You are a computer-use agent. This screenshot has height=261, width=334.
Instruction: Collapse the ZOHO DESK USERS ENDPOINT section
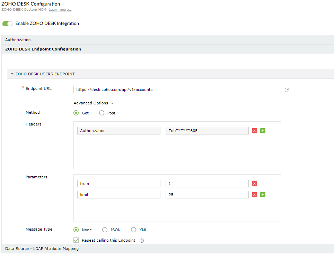[x=12, y=74]
